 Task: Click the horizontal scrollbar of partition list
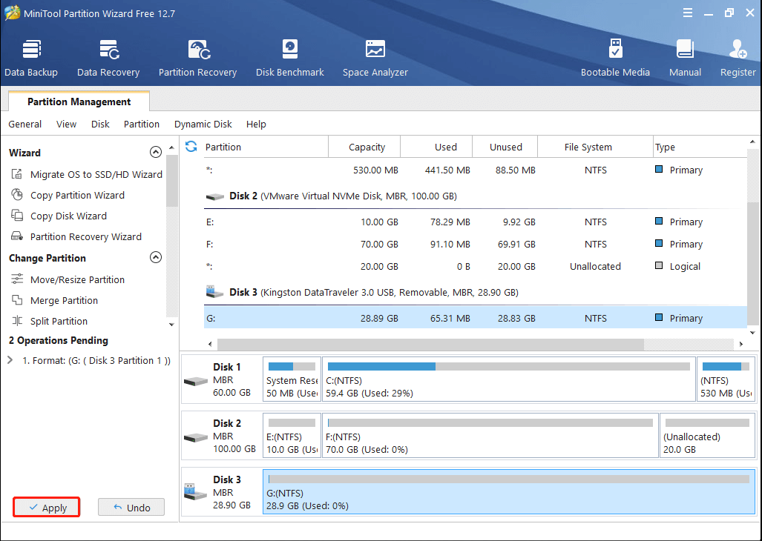tap(430, 344)
